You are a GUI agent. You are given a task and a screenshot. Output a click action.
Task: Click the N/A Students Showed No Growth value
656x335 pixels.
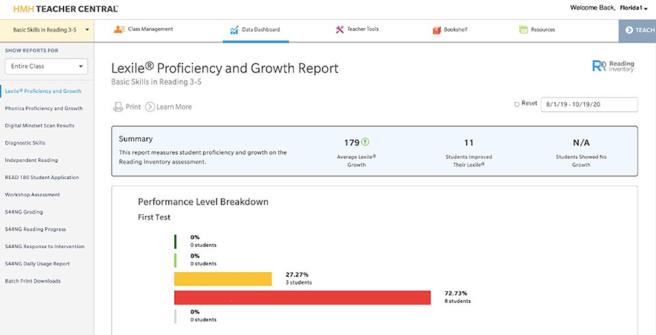click(581, 143)
